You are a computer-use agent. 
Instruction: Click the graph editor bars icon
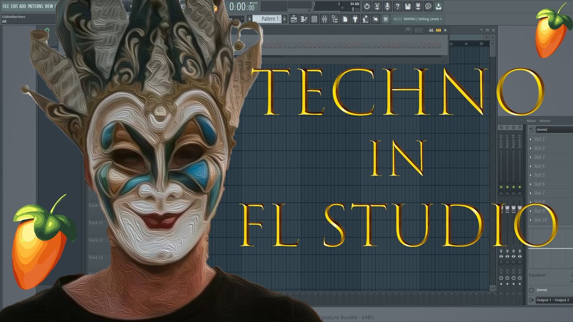pos(431,30)
